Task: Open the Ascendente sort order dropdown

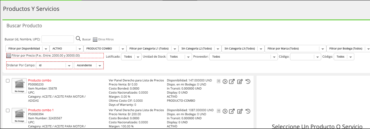Action: point(89,65)
